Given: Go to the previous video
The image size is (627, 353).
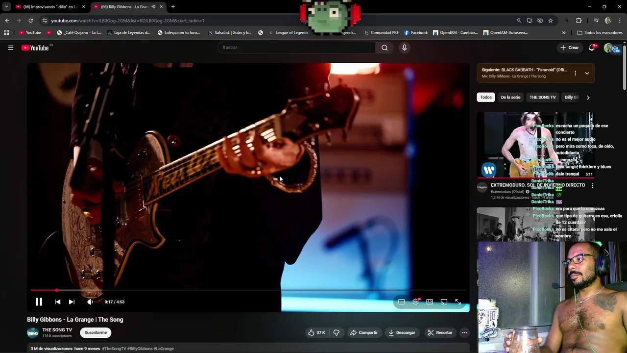Looking at the screenshot, I should click(57, 302).
